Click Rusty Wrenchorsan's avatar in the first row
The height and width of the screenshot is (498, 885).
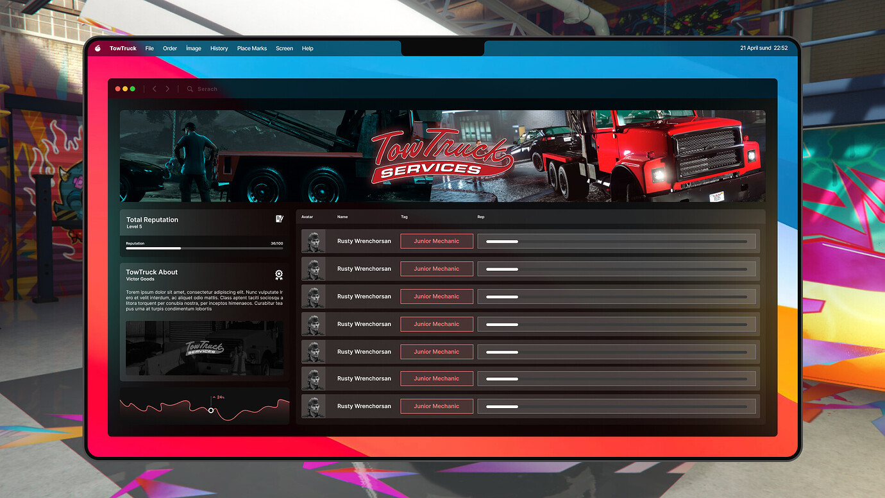pyautogui.click(x=314, y=241)
